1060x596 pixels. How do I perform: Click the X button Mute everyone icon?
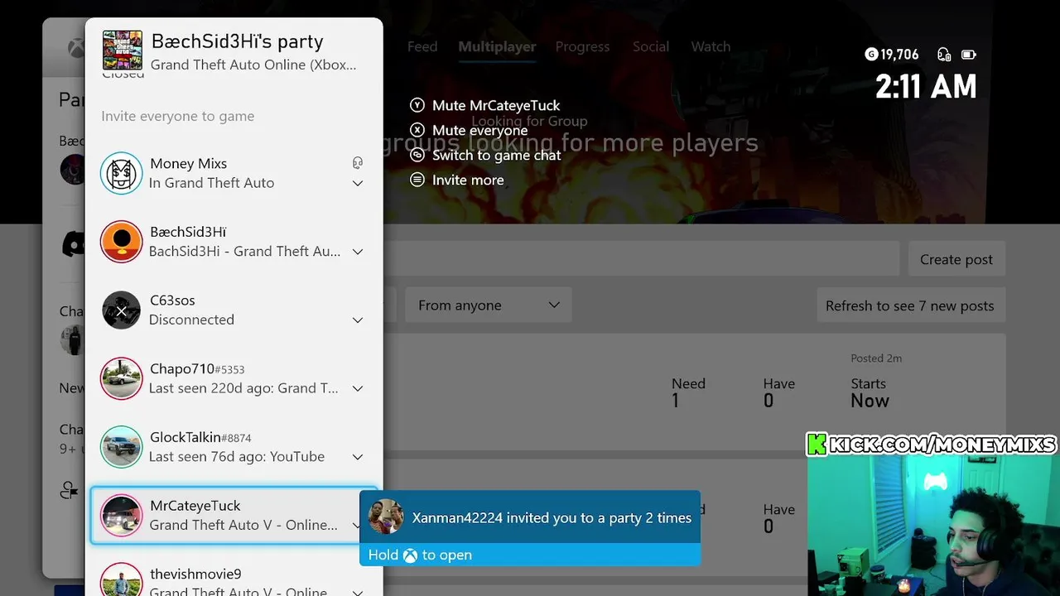tap(417, 130)
